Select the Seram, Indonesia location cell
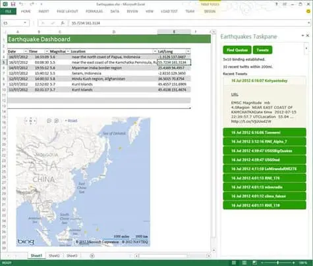This screenshot has width=313, height=266. coord(113,73)
